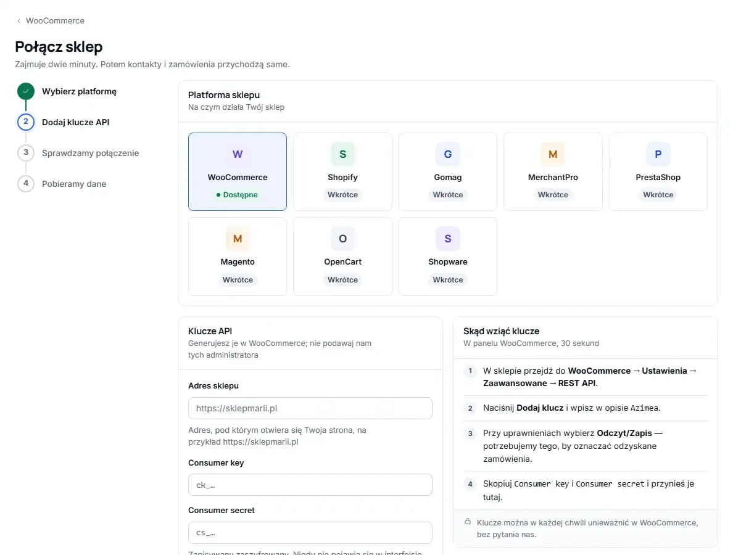The image size is (733, 555).
Task: Select the WooCommerce platform card name
Action: point(238,178)
